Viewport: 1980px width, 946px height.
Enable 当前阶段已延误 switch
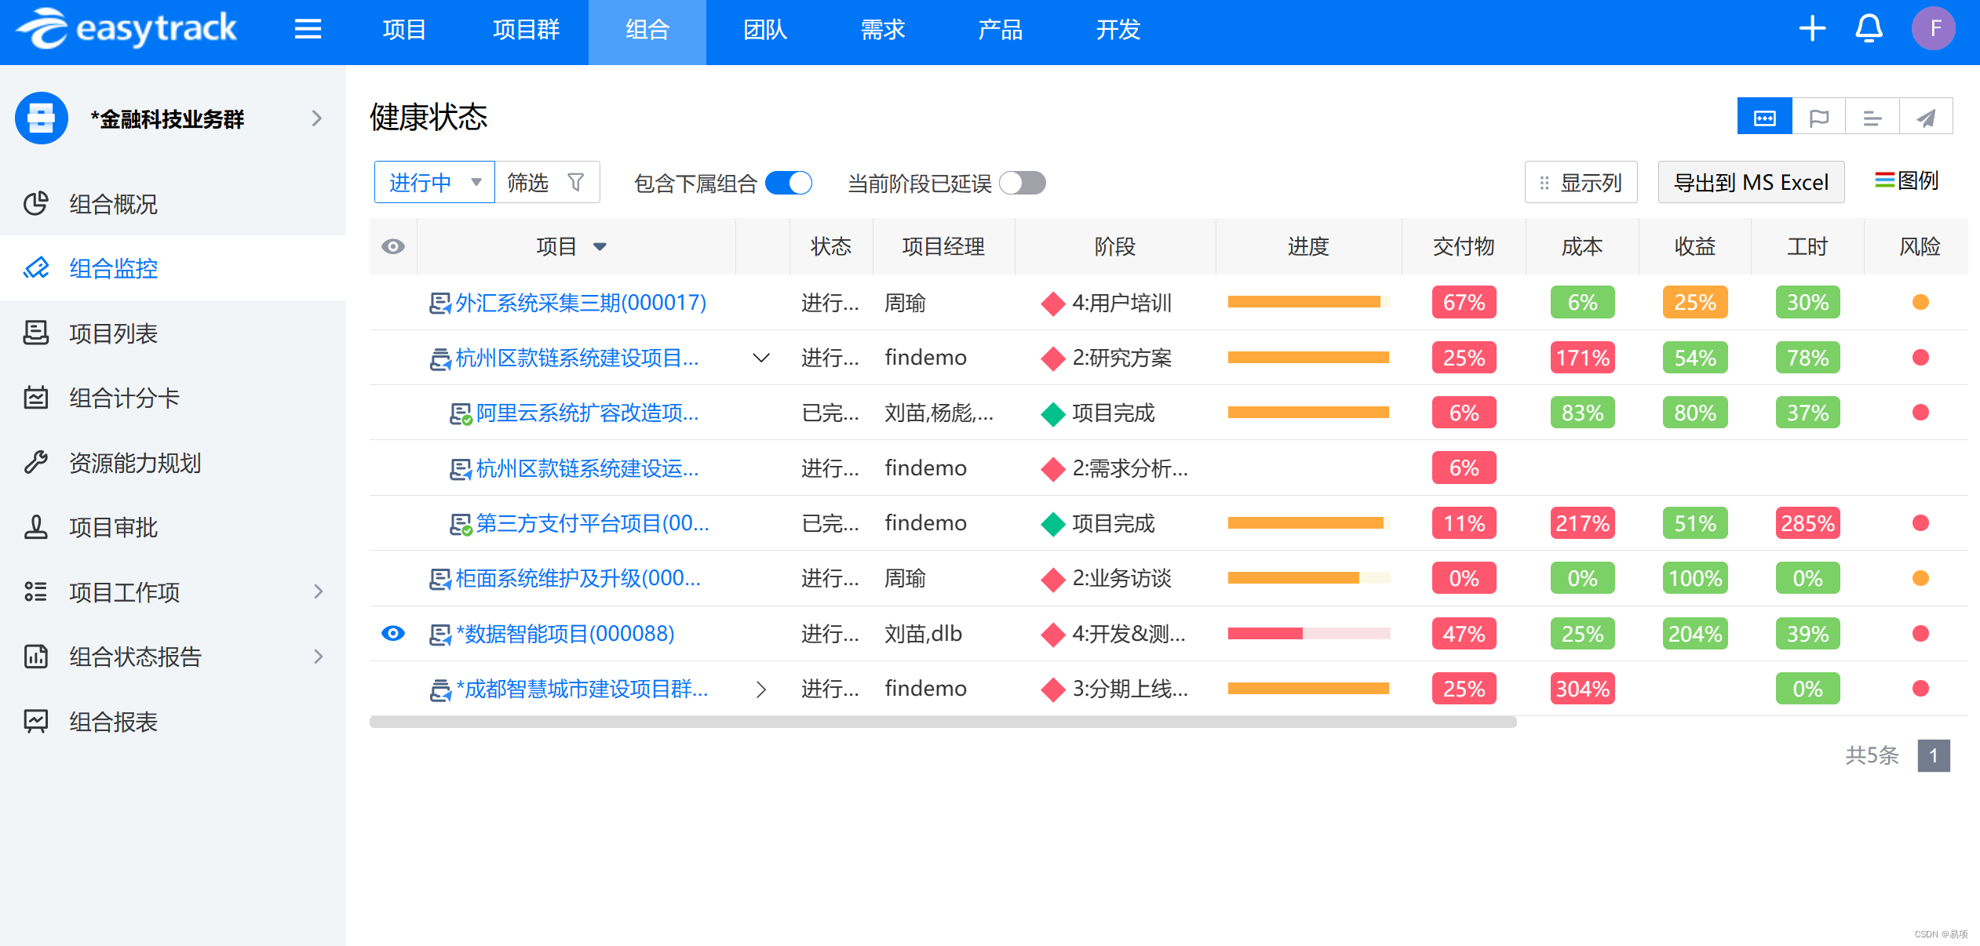pos(1023,183)
